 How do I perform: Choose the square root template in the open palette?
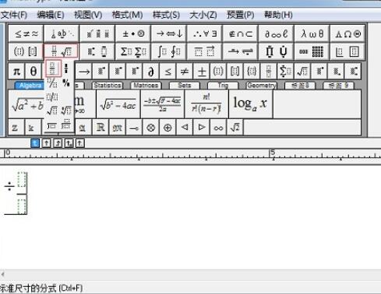pyautogui.click(x=52, y=110)
